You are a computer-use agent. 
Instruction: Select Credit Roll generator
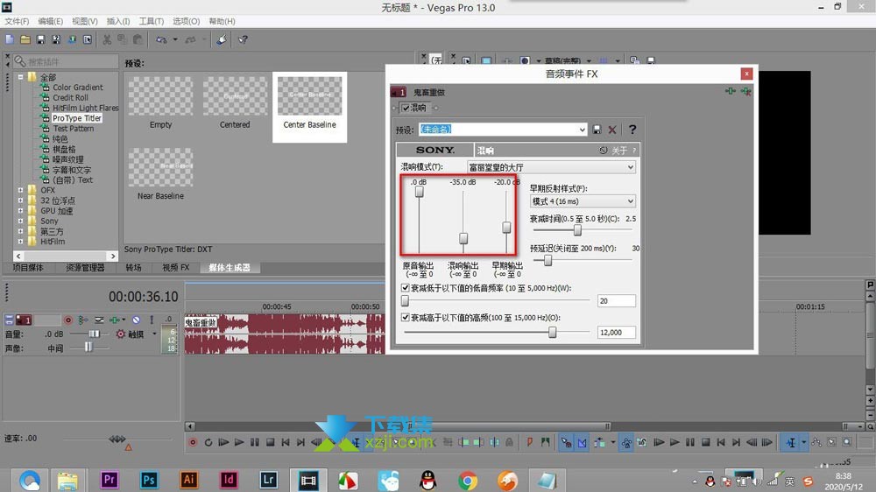(70, 98)
